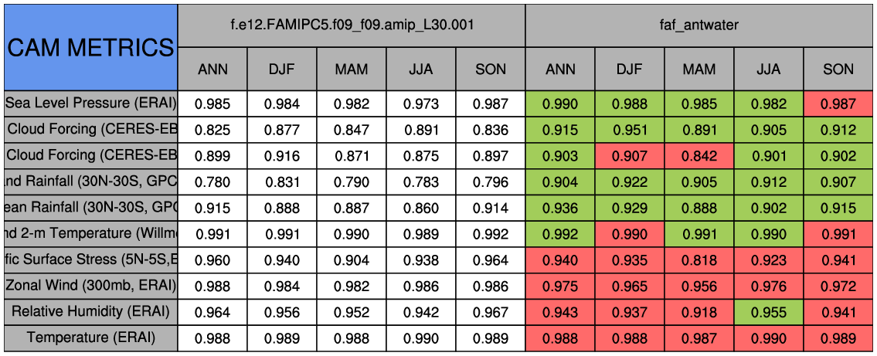The width and height of the screenshot is (877, 356).
Task: Click MAM column header under f.e12.FAMIPC5 model
Action: pyautogui.click(x=352, y=70)
